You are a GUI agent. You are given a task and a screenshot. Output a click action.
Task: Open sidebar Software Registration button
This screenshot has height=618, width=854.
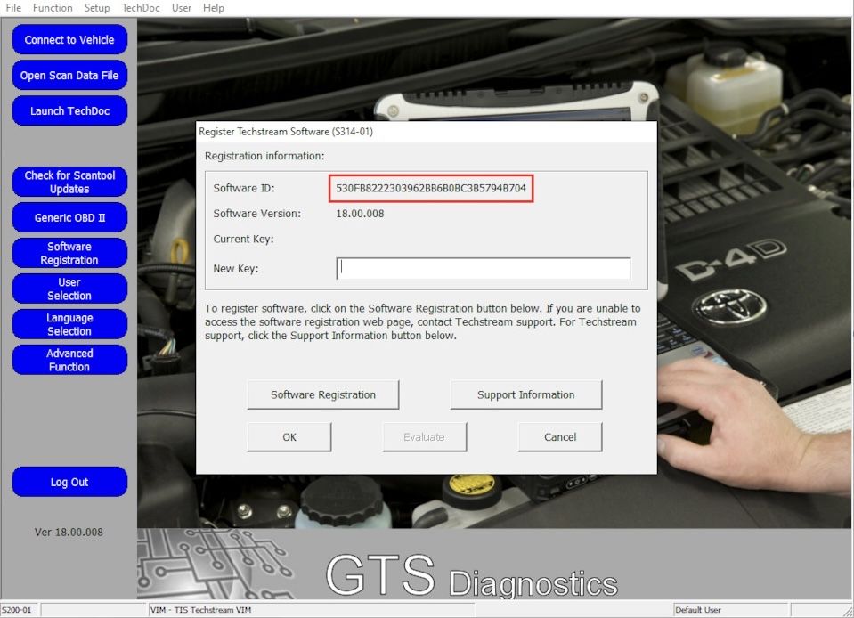coord(69,253)
